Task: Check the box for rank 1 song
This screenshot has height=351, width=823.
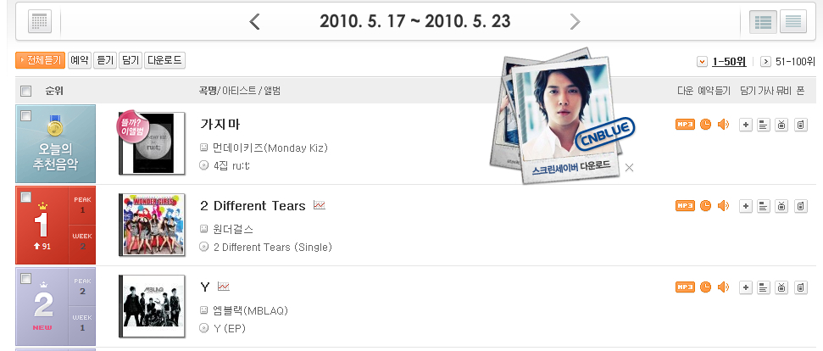Action: click(x=25, y=197)
